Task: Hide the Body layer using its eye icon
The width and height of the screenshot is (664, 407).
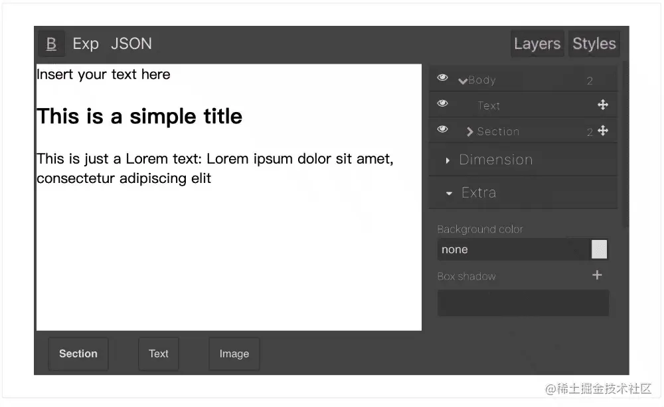Action: tap(442, 78)
